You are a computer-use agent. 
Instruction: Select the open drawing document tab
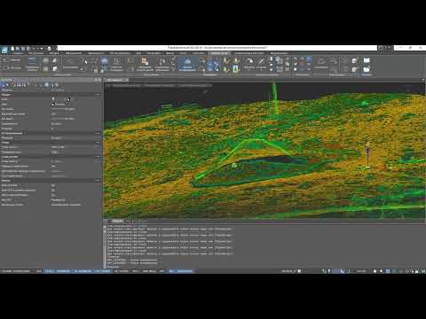click(114, 80)
